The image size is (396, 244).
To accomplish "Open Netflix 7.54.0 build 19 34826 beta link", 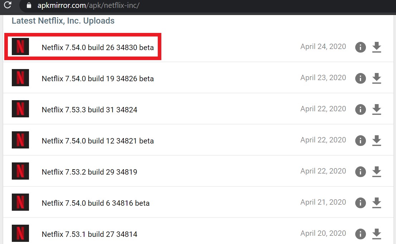I will pos(98,79).
